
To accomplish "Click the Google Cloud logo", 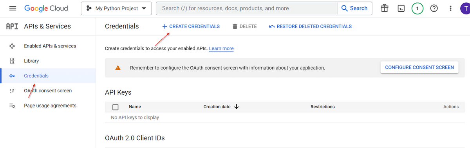I will click(x=46, y=8).
